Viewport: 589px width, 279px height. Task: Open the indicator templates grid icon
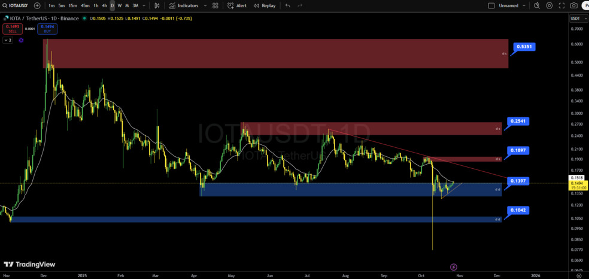pyautogui.click(x=215, y=5)
